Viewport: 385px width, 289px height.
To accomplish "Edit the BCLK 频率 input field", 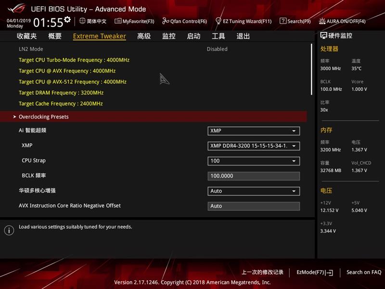I will (x=254, y=175).
